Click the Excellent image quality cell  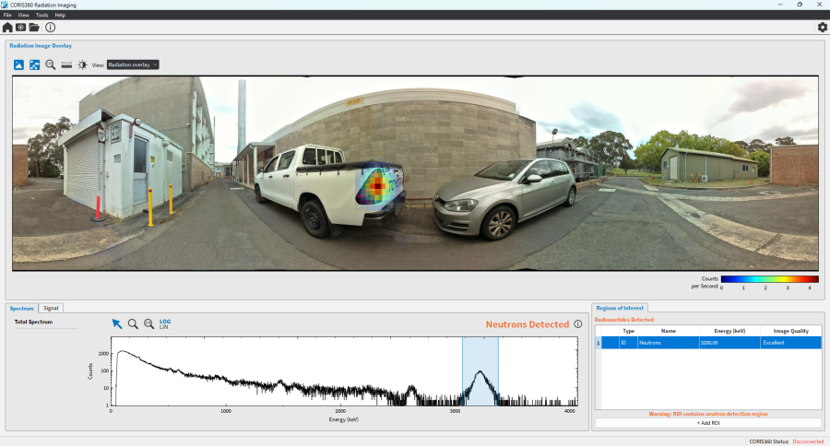(790, 342)
